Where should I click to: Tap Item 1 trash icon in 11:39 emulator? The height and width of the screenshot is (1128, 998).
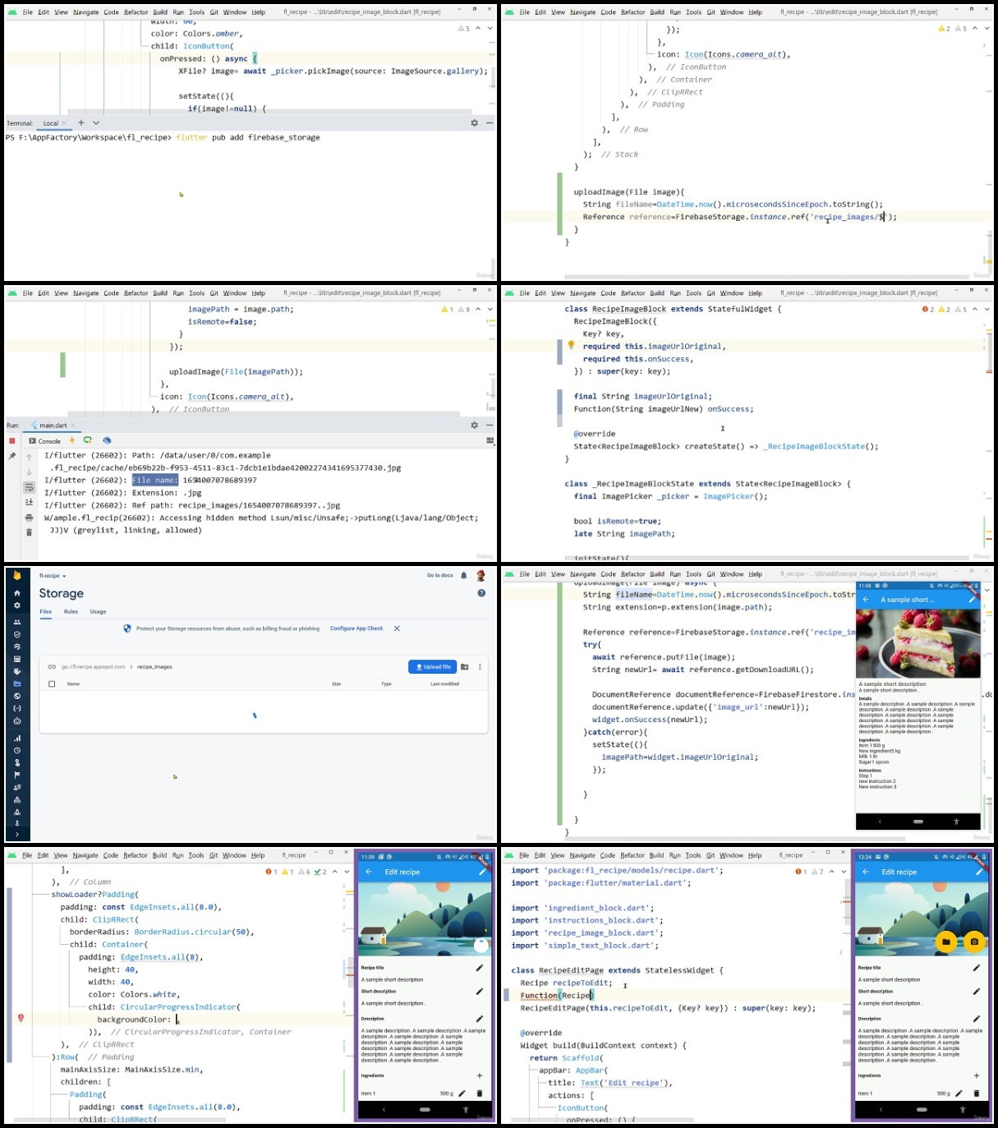(480, 1093)
